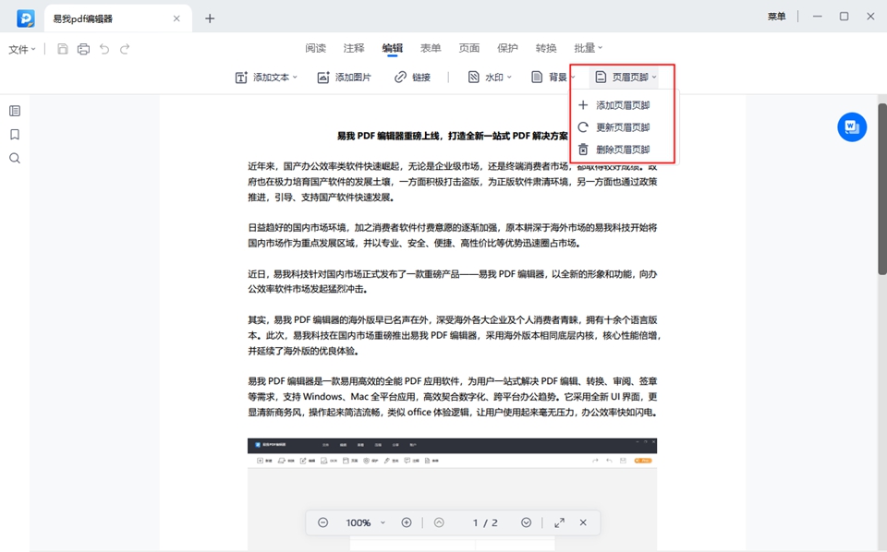The height and width of the screenshot is (552, 887).
Task: Open the 100% zoom level dropdown
Action: [365, 522]
